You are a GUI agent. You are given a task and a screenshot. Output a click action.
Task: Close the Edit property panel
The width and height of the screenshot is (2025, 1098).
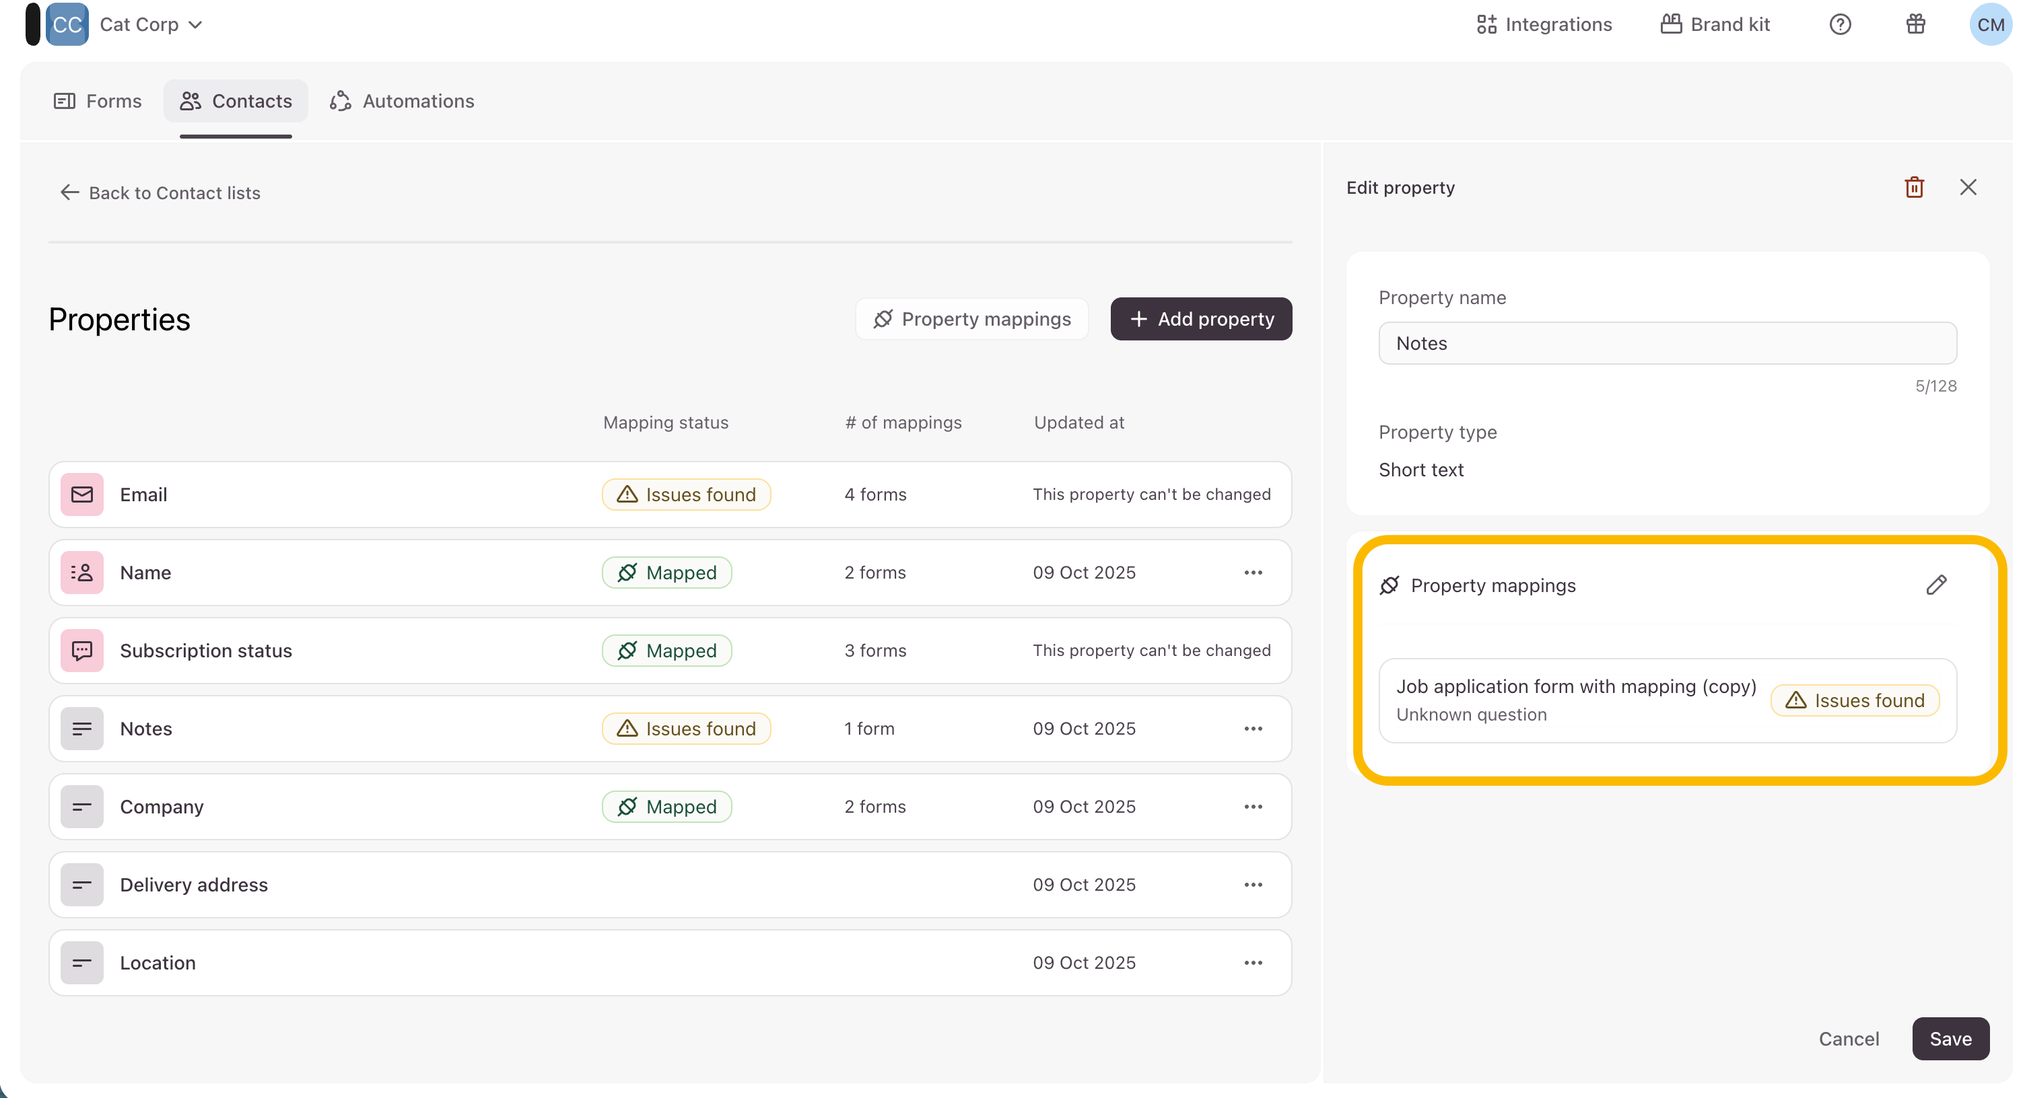tap(1968, 187)
